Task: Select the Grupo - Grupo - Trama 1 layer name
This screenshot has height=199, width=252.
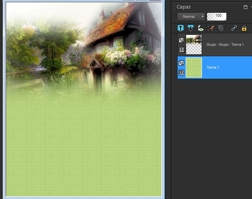Action: [x=225, y=45]
